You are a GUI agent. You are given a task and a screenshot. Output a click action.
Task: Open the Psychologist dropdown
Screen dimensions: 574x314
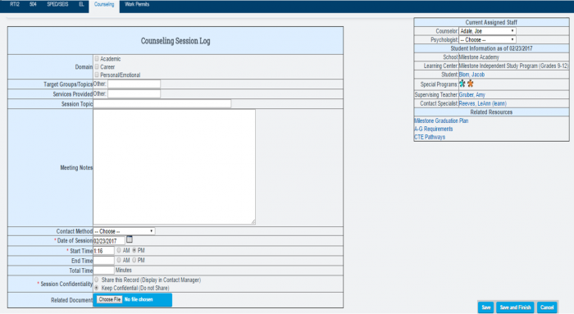tap(487, 39)
